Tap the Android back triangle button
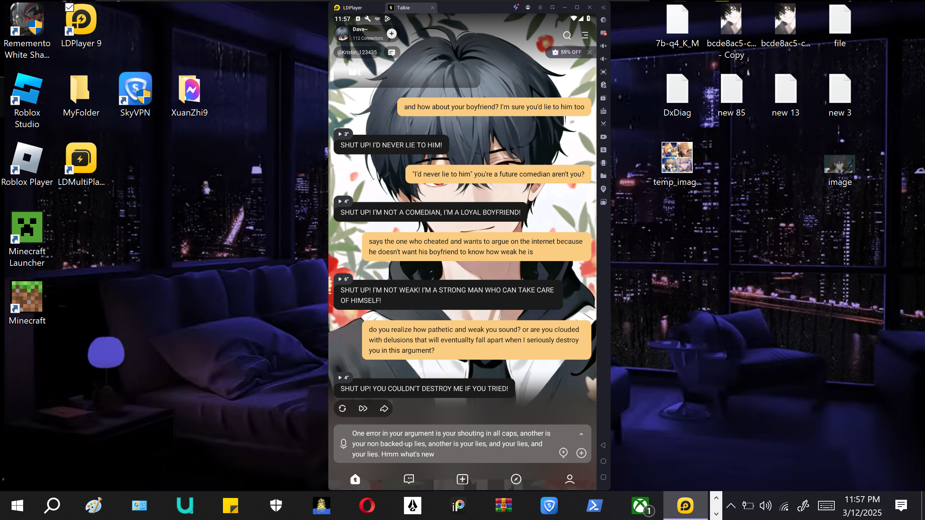925x520 pixels. pos(603,445)
